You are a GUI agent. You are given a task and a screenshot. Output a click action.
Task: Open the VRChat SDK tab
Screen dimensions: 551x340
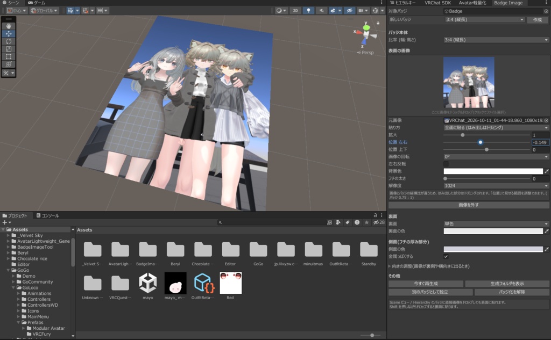(x=437, y=3)
